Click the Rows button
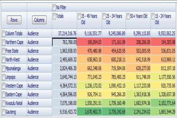This screenshot has width=177, height=118. (14, 20)
